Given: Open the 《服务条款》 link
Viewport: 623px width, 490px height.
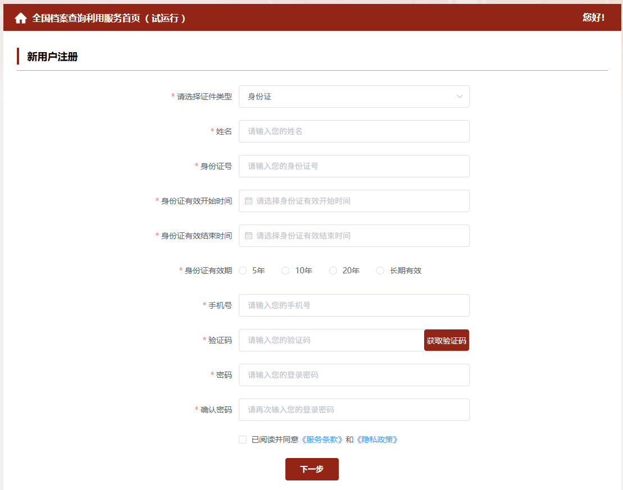Looking at the screenshot, I should coord(322,439).
